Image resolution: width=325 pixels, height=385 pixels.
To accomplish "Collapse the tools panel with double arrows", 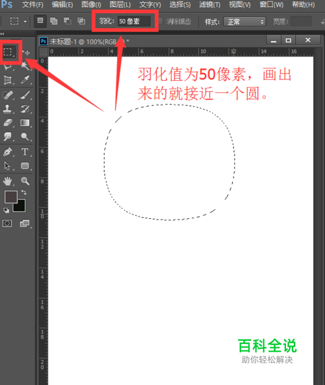I will [2, 34].
